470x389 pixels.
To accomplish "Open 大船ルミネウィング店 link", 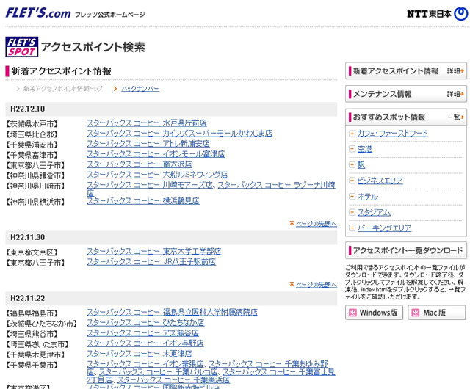I will pyautogui.click(x=157, y=175).
